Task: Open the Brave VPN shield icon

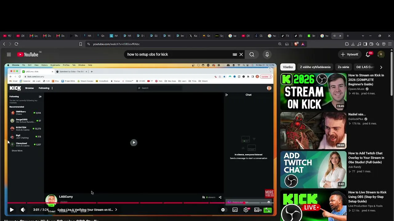Action: (x=384, y=44)
